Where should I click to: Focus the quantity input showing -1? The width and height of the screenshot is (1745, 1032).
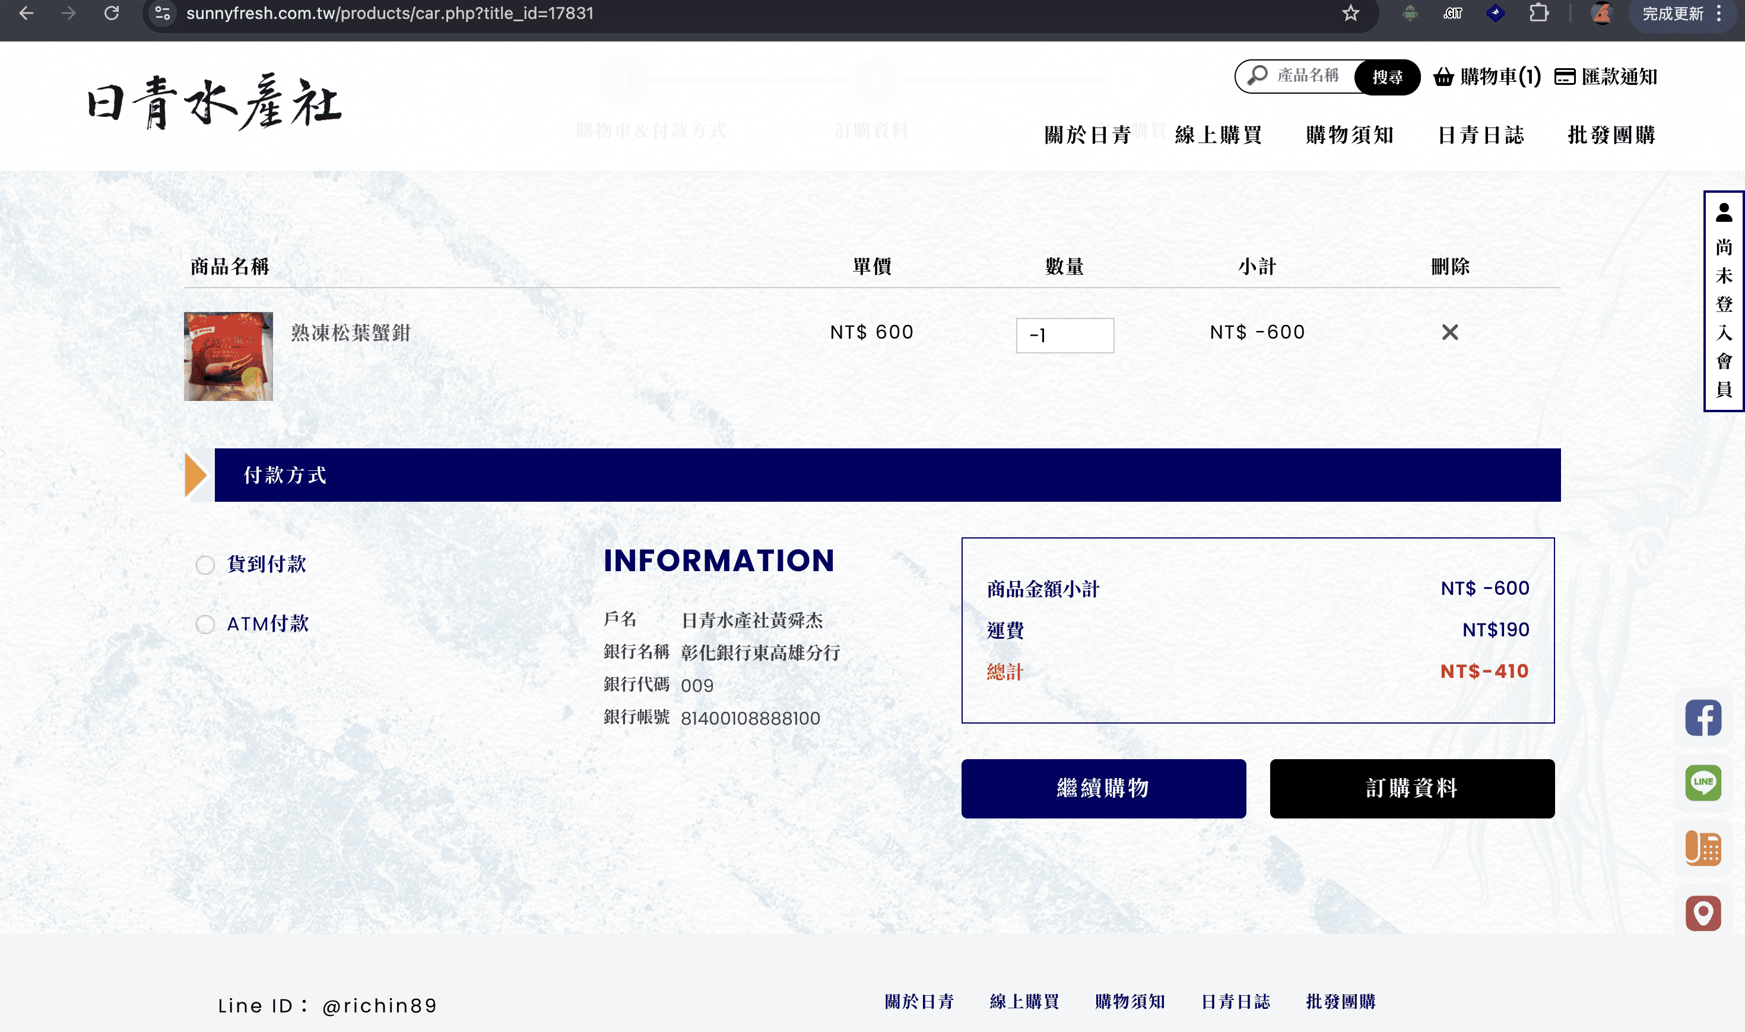click(1065, 336)
